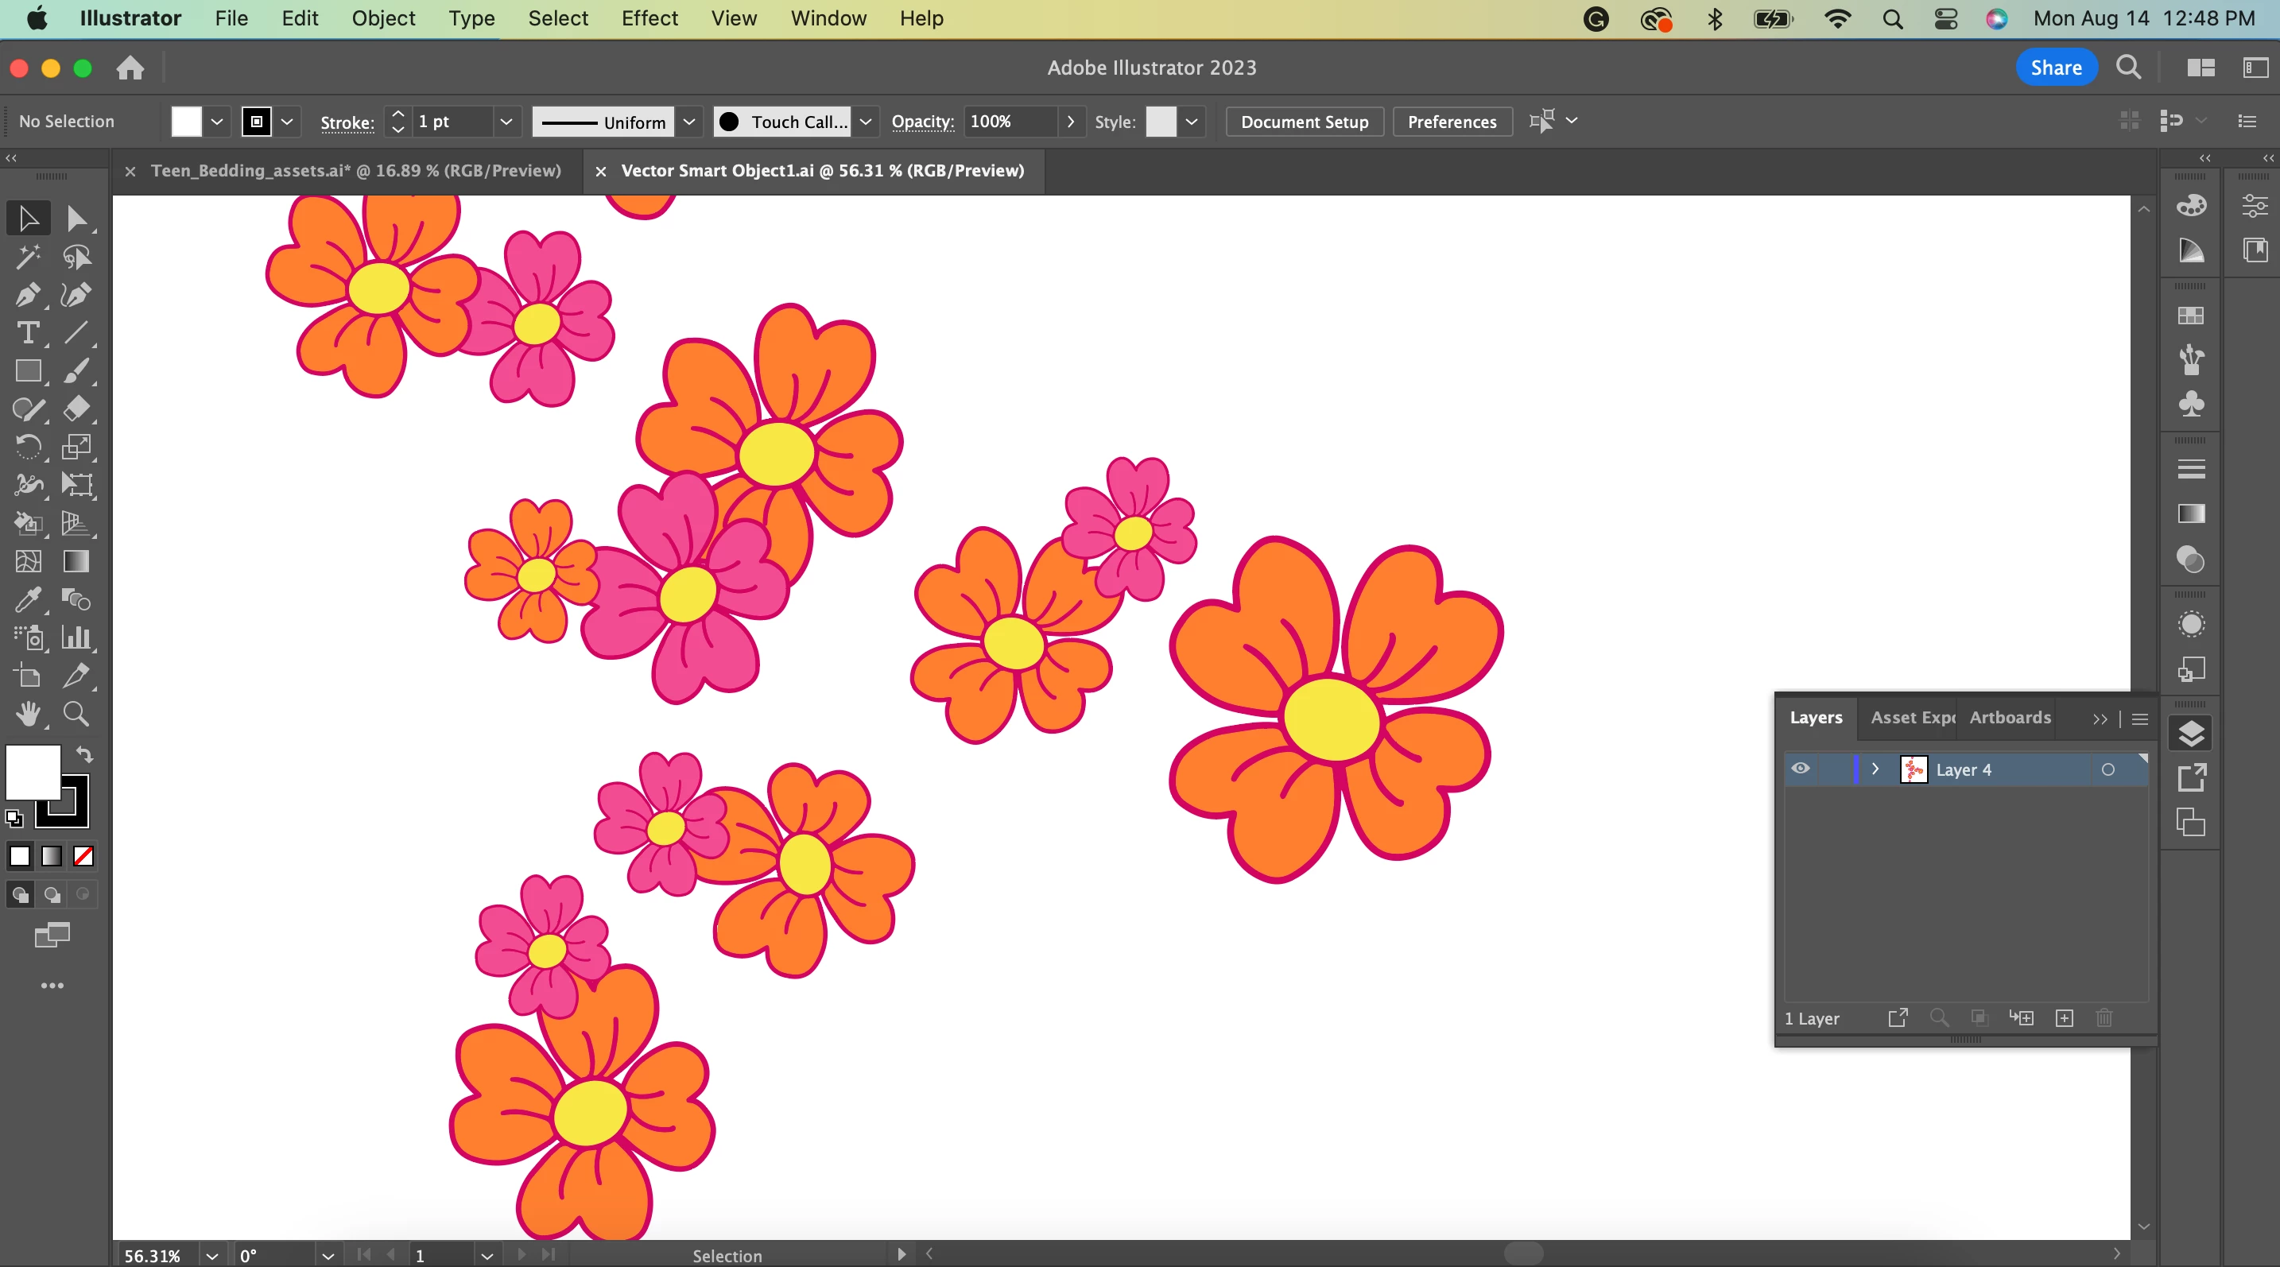Click Layer 4 target circle

pos(2107,769)
